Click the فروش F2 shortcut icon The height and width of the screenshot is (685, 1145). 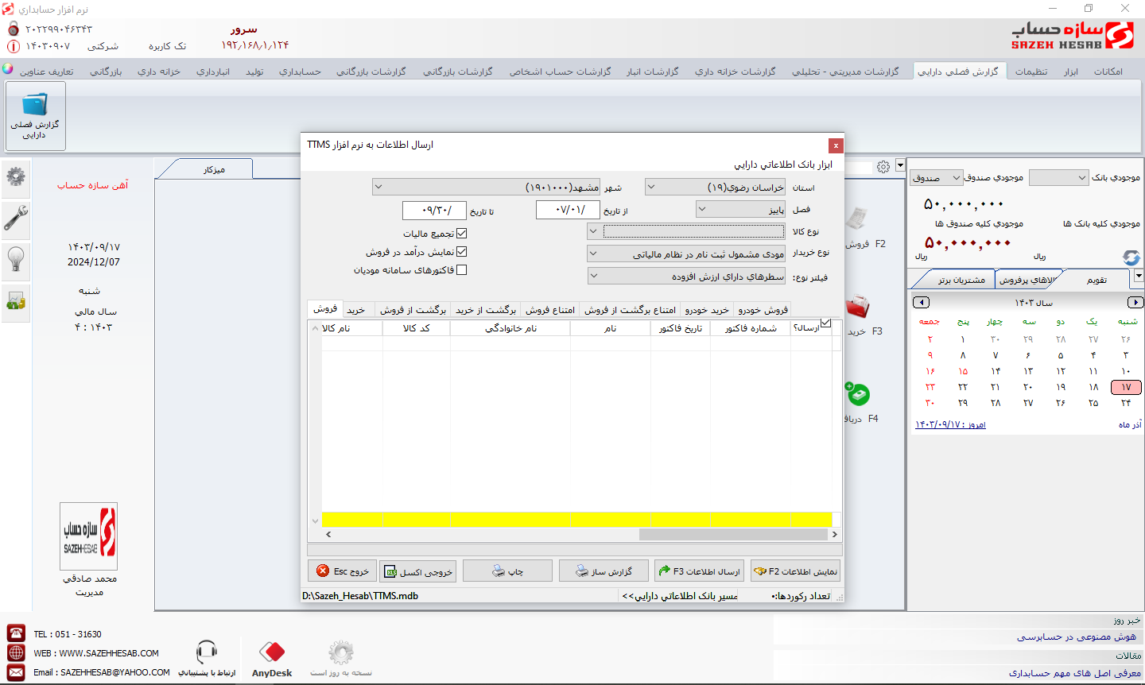(x=858, y=218)
